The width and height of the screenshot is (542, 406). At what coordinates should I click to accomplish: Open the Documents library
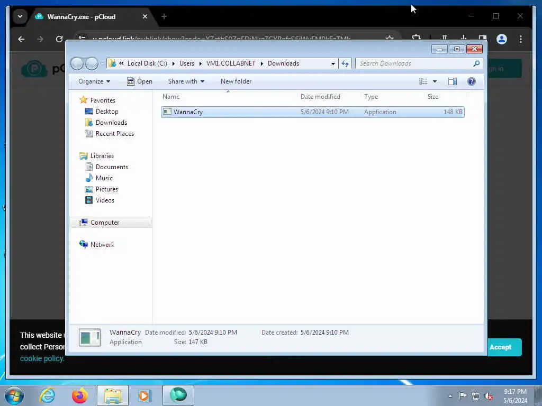[112, 167]
